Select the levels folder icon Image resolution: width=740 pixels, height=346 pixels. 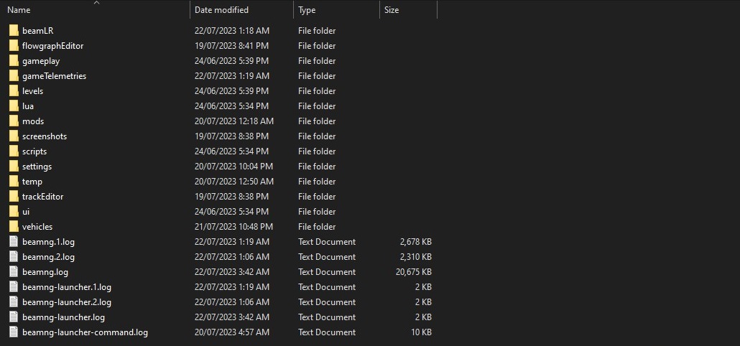coord(14,91)
